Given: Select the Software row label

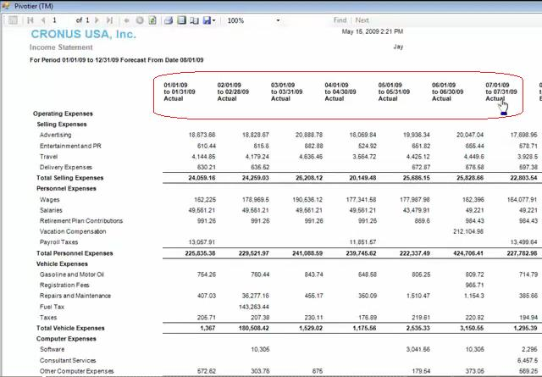Looking at the screenshot, I should [53, 349].
